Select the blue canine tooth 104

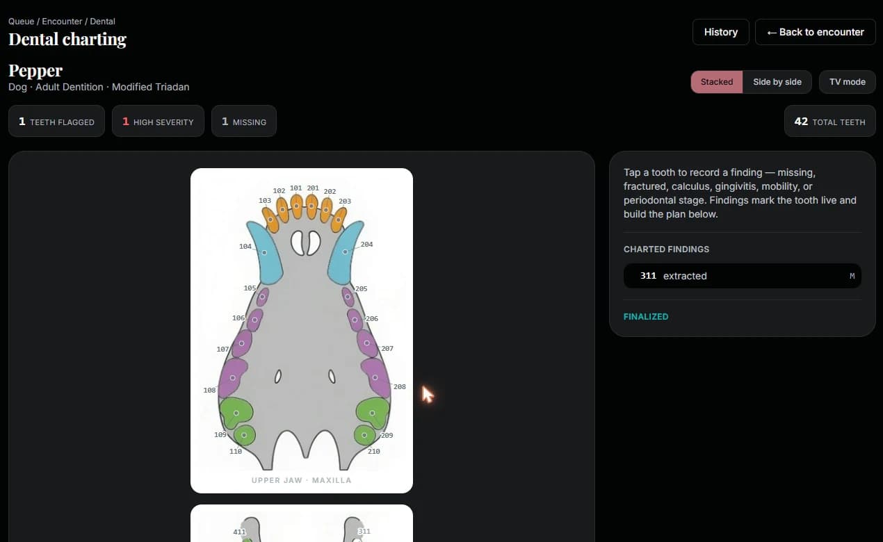[264, 252]
